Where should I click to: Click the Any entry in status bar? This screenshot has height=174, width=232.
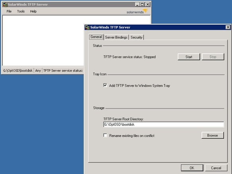click(x=38, y=70)
